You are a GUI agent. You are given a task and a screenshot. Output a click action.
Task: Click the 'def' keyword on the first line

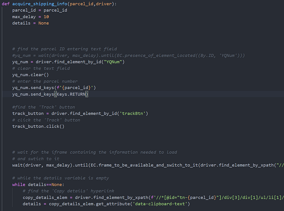6,4
